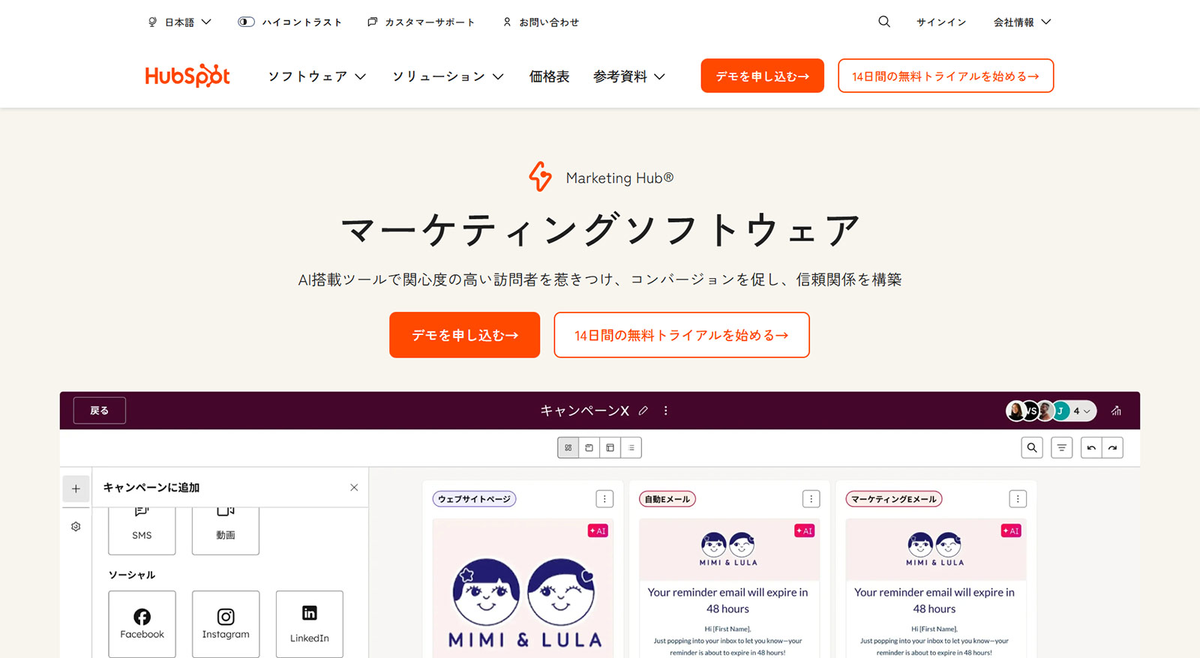Screen dimensions: 1200x658
Task: Click hero 14日間の無料トライアルを始める button
Action: (682, 335)
